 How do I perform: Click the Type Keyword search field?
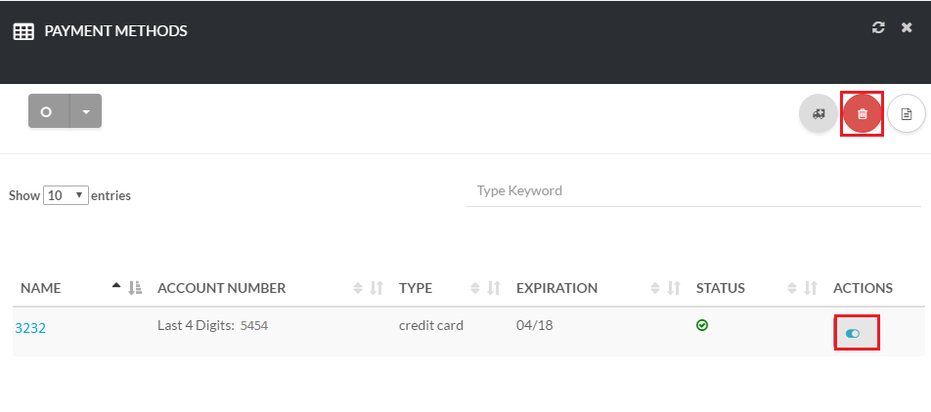tap(692, 191)
